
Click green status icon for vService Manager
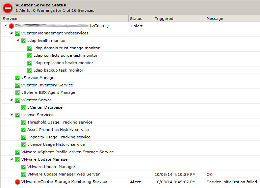coord(18,78)
